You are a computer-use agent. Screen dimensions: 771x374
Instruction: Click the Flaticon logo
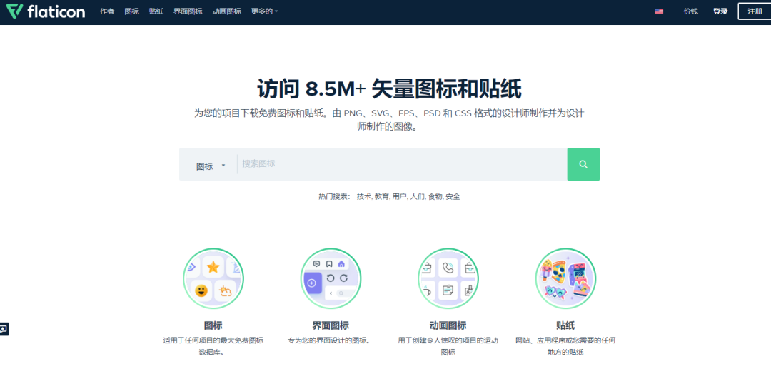[46, 11]
